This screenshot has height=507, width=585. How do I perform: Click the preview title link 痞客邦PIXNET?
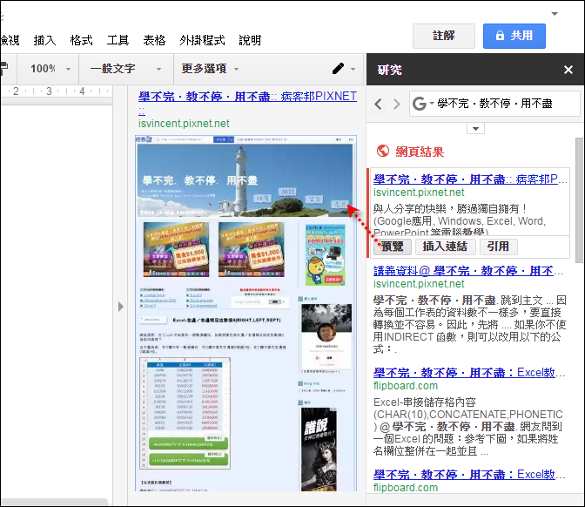tap(247, 97)
